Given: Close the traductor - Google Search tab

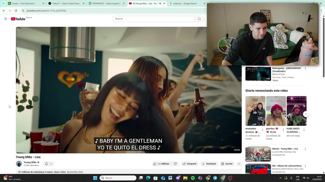Looking at the screenshot, I should pyautogui.click(x=204, y=4).
